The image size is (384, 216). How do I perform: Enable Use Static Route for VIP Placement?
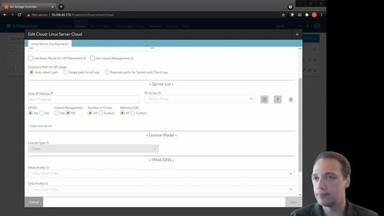click(x=31, y=58)
